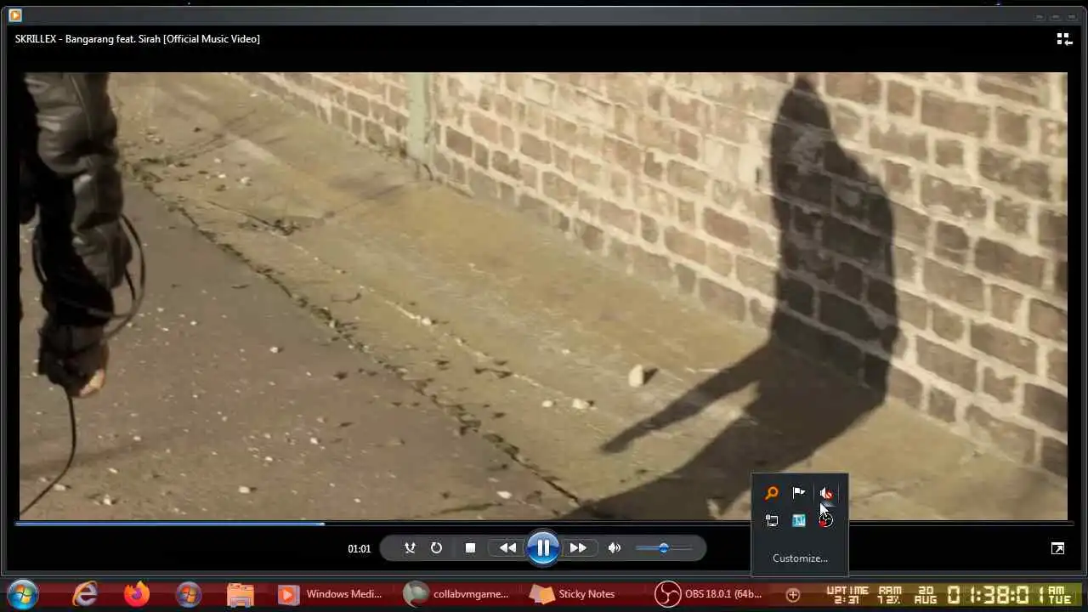Click the SKRILLEX Bangarang video title text

(138, 39)
